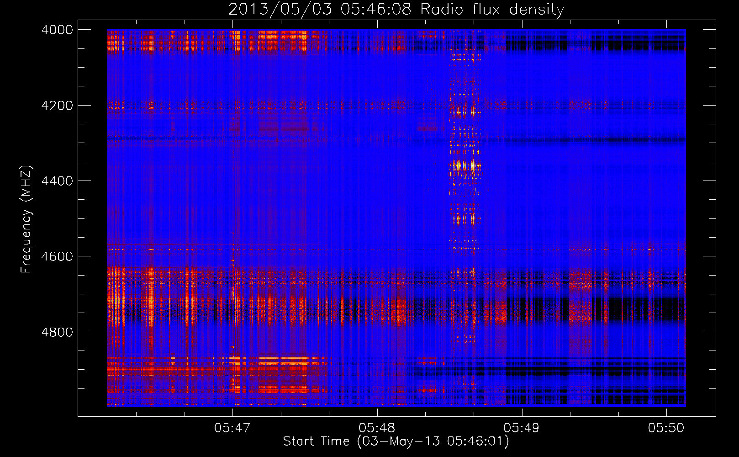The image size is (739, 457).
Task: Select the 4600 frequency axis label
Action: (57, 256)
